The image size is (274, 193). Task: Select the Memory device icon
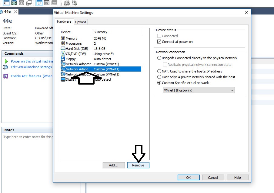[63, 38]
